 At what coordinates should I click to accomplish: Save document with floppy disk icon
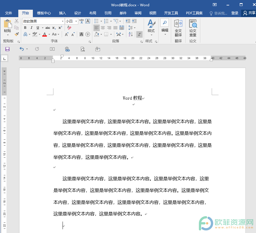[x=7, y=49]
